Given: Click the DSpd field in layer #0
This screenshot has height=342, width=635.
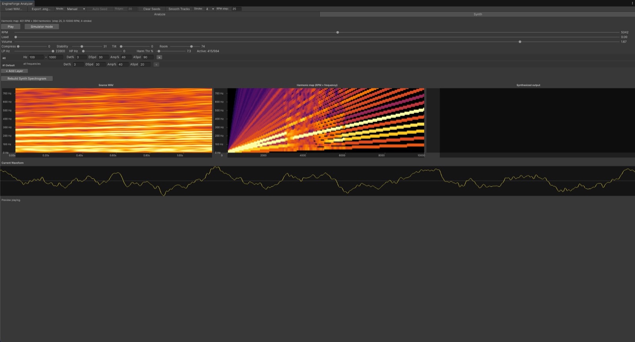Looking at the screenshot, I should coord(103,57).
